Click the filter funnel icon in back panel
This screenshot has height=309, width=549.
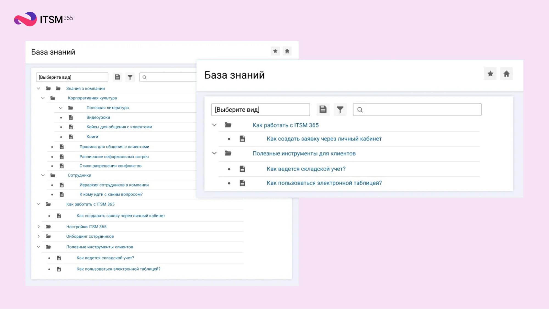point(130,77)
